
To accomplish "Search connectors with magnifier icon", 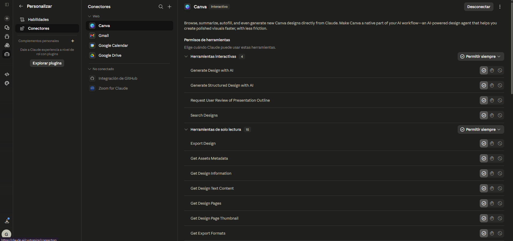I will (x=161, y=7).
